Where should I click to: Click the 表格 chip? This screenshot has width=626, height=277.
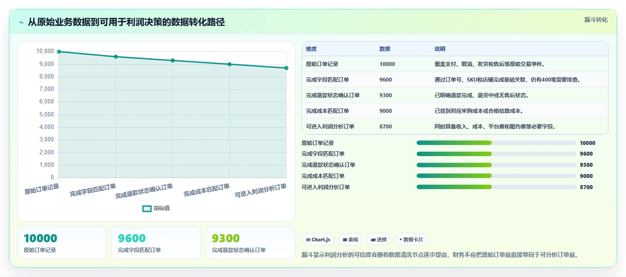350,240
